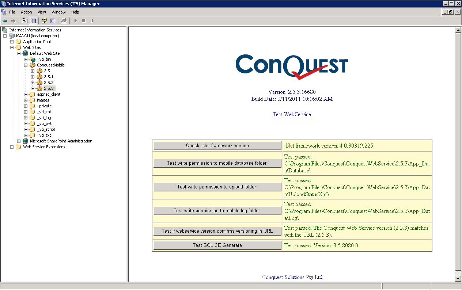Click the Web Service Extensions folder icon

click(x=19, y=147)
